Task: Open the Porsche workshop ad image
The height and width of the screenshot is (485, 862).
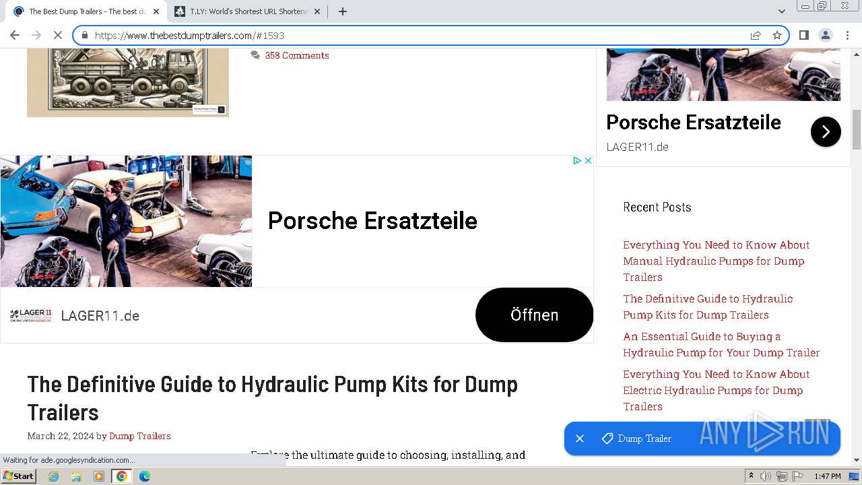Action: click(x=126, y=221)
